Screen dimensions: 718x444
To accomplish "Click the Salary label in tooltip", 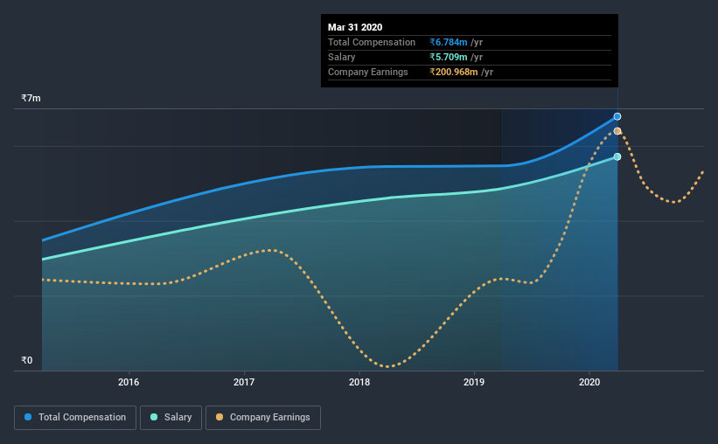I will [x=342, y=57].
